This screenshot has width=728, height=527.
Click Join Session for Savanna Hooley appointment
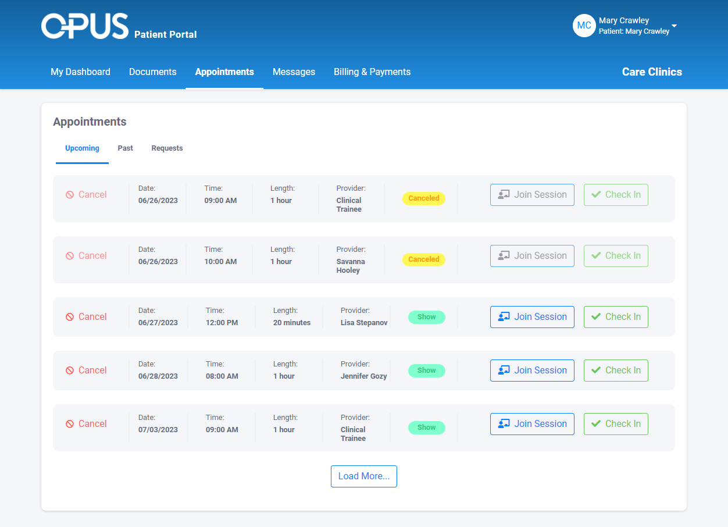[x=532, y=256]
